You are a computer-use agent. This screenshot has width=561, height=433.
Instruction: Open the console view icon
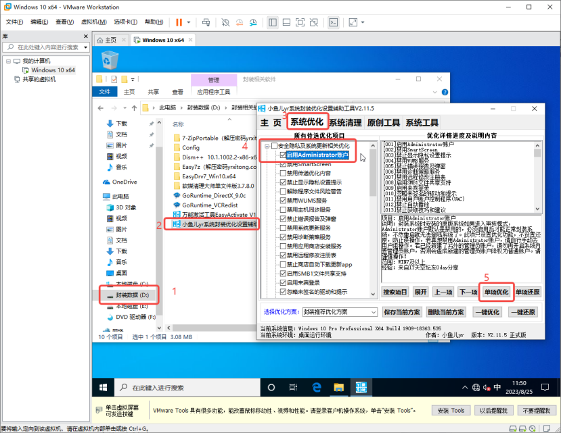click(334, 22)
